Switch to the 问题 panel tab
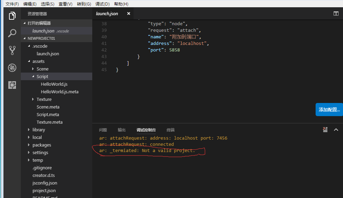 (x=103, y=130)
